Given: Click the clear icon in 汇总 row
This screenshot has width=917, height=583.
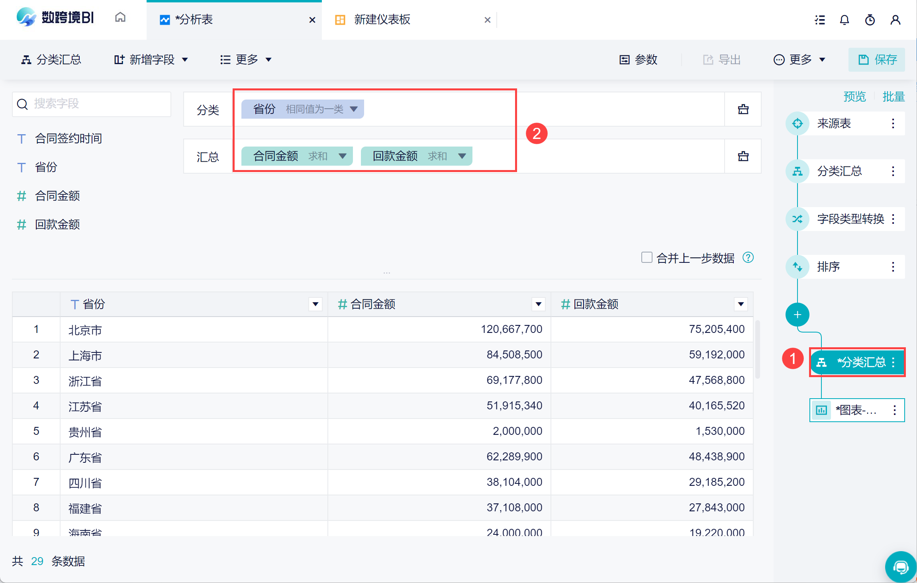Looking at the screenshot, I should [743, 156].
